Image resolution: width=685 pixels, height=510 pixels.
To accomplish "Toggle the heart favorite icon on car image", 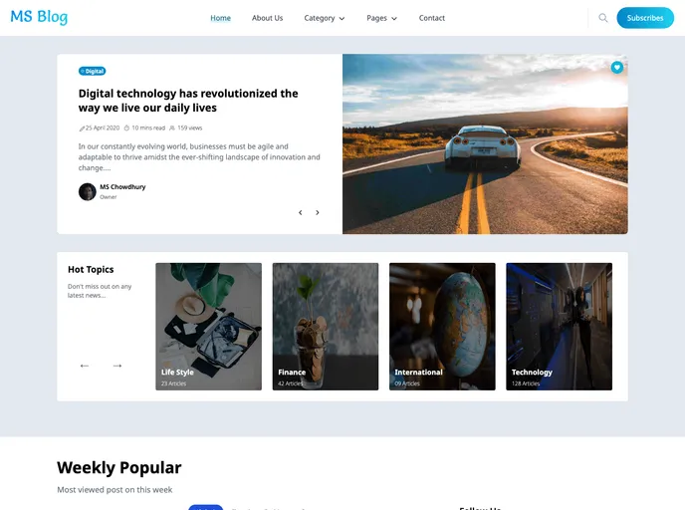I will pyautogui.click(x=617, y=68).
